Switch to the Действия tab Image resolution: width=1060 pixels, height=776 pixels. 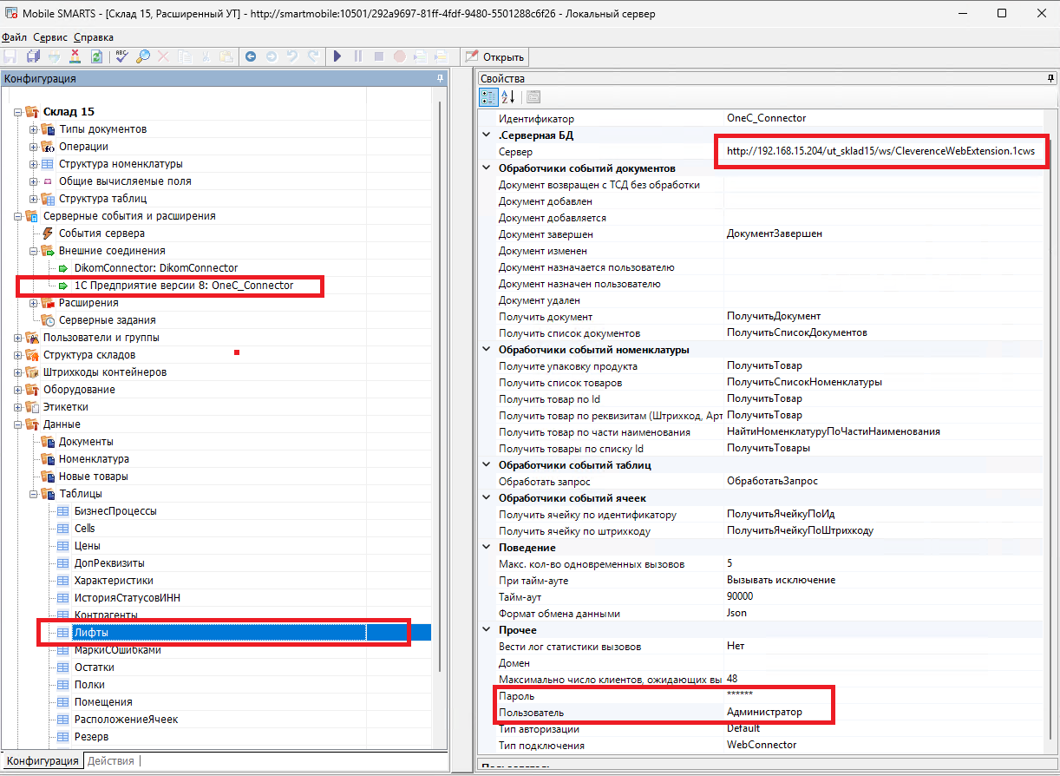(111, 761)
